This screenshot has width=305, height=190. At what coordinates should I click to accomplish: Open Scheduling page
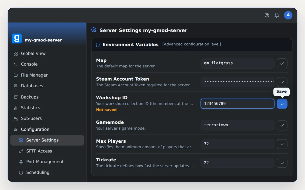pyautogui.click(x=47, y=173)
